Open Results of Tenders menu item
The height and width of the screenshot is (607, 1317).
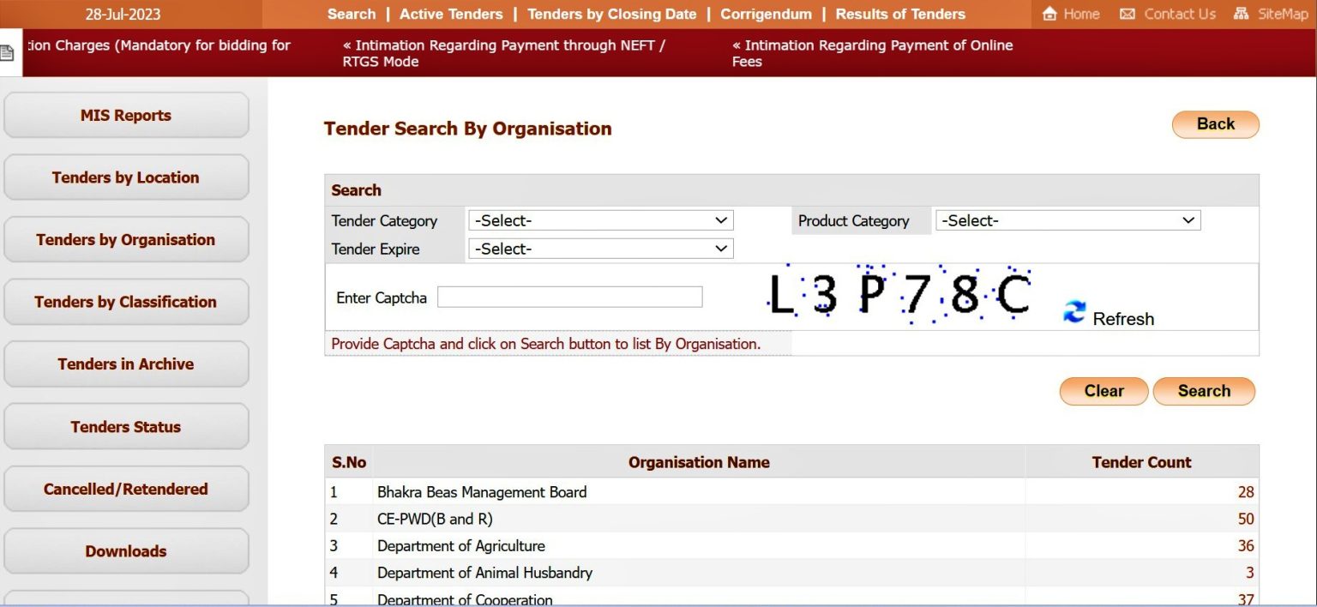[x=900, y=15]
